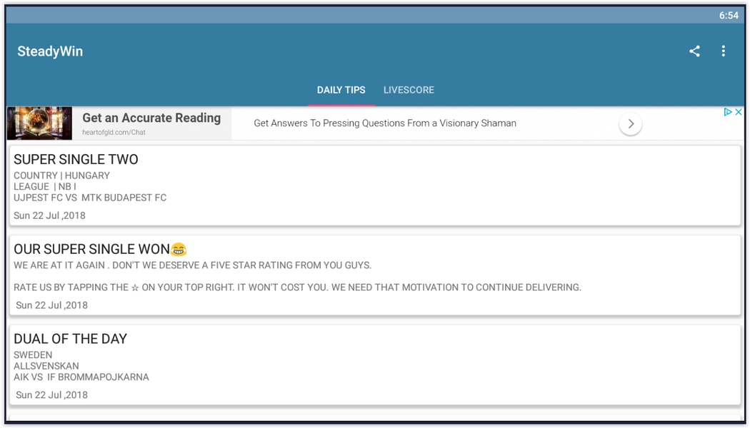This screenshot has height=428, width=750.
Task: Click the 6:54 clock in the status bar
Action: [x=729, y=15]
